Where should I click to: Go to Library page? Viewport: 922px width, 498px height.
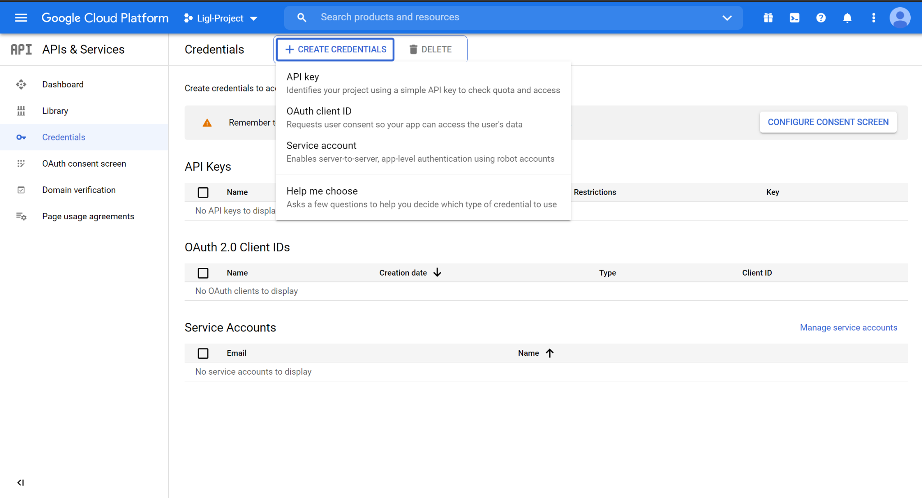click(x=55, y=111)
